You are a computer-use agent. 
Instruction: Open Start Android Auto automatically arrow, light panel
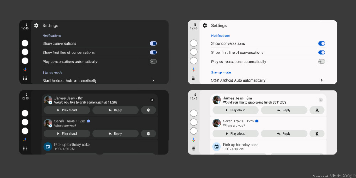[322, 80]
